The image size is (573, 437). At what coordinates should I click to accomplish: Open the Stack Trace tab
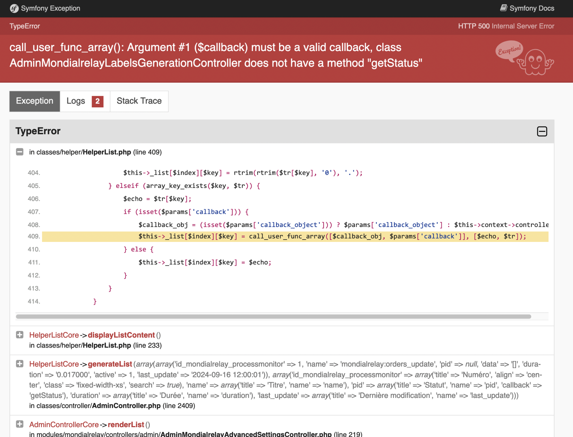tap(139, 101)
